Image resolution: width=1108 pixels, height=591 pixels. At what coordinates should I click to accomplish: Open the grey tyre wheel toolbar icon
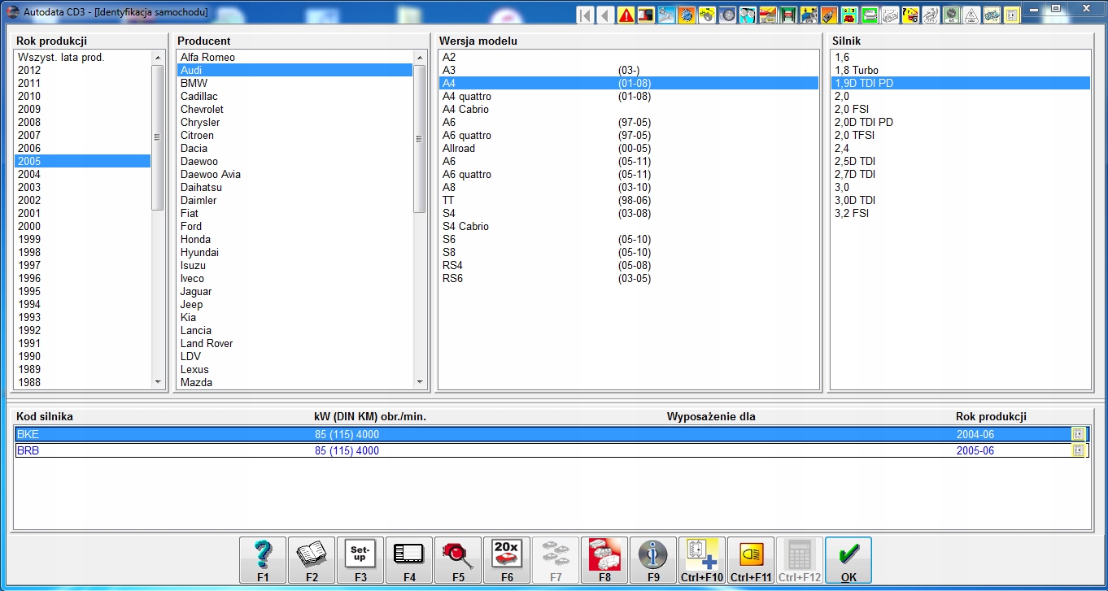click(727, 15)
